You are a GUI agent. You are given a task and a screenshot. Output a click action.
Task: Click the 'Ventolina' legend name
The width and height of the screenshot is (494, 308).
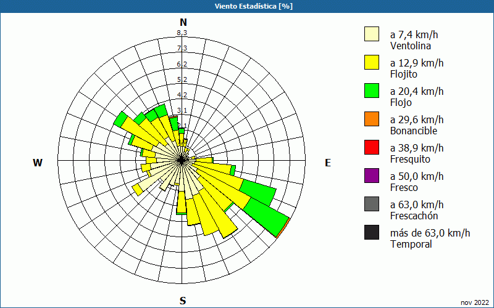(x=411, y=46)
